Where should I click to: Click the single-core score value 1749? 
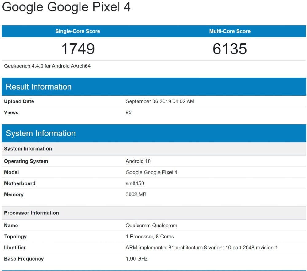click(78, 49)
